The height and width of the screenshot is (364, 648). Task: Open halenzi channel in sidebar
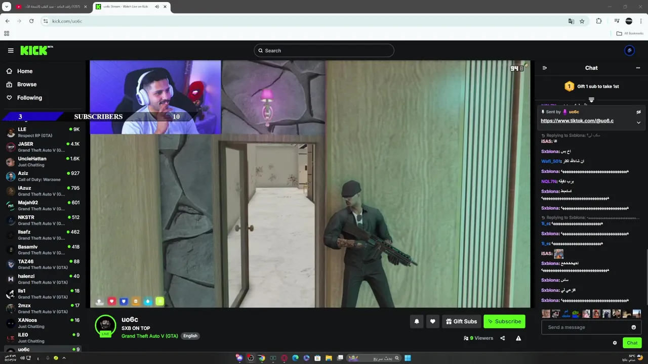[43, 279]
